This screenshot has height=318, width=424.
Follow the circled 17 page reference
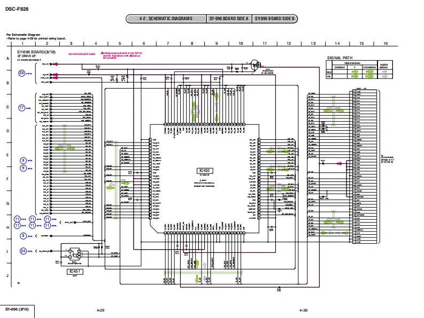(22, 107)
